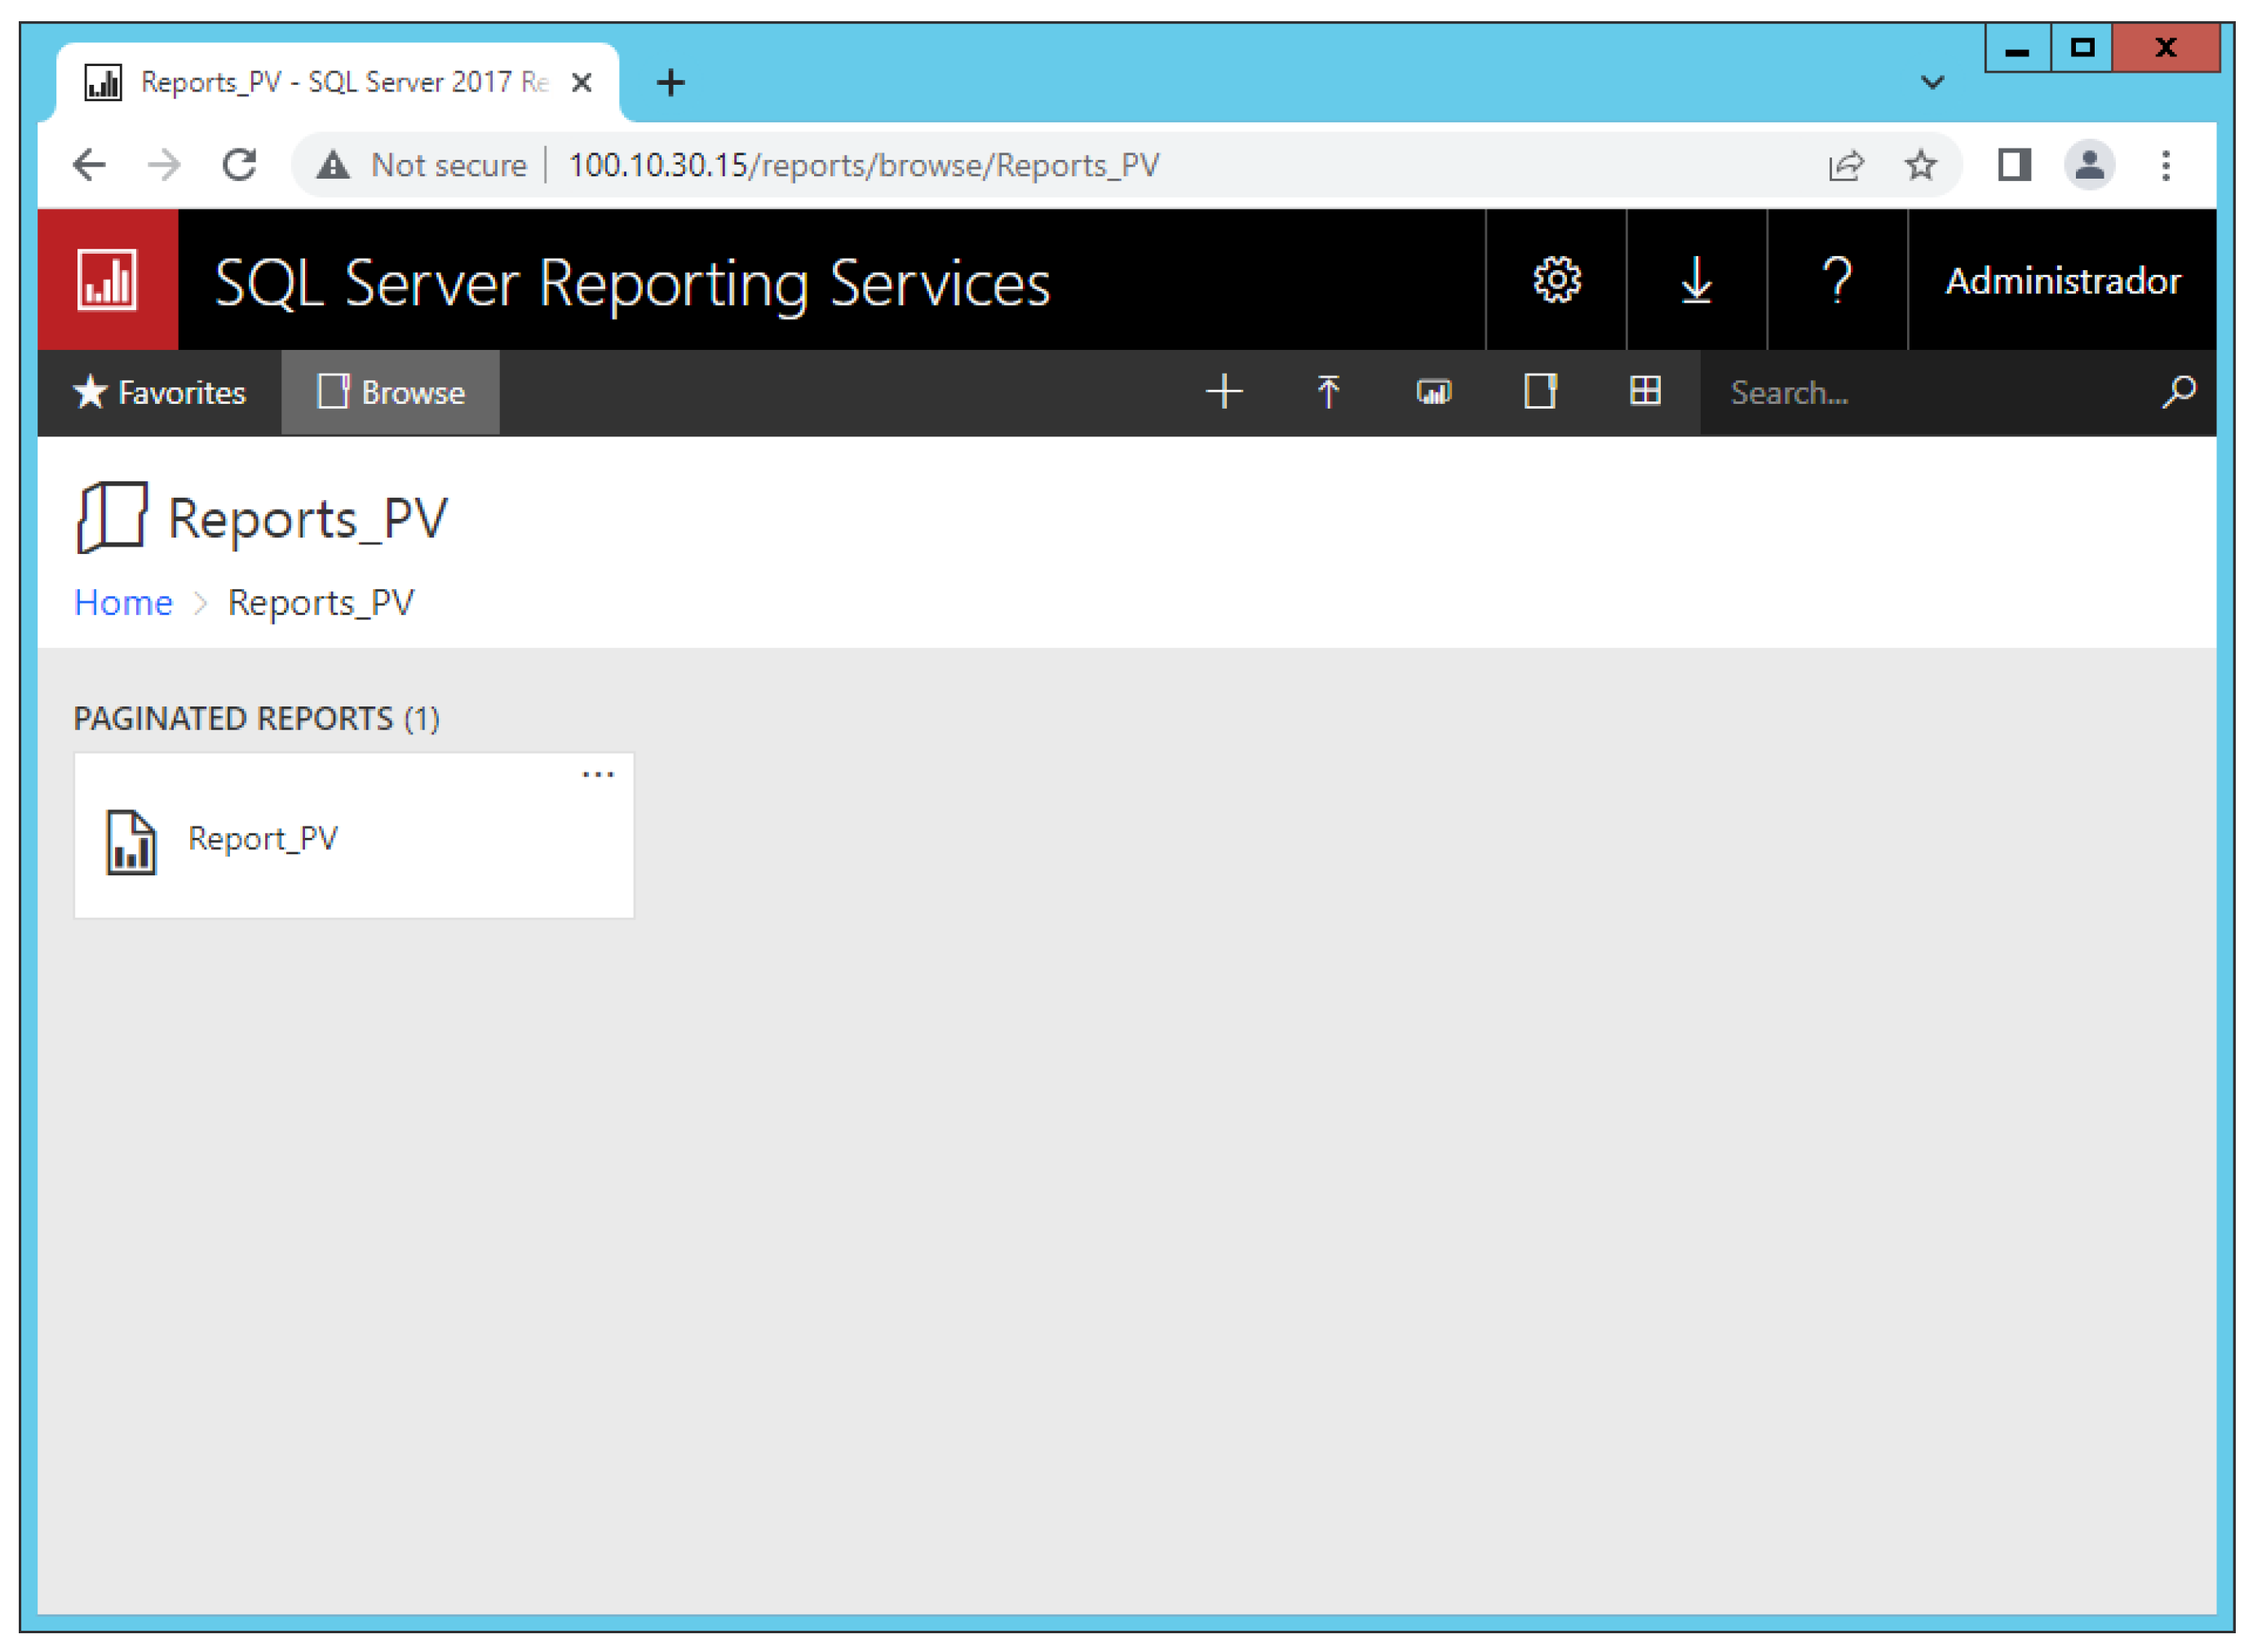The width and height of the screenshot is (2257, 1652).
Task: Reload the page with refresh button
Action: click(x=239, y=165)
